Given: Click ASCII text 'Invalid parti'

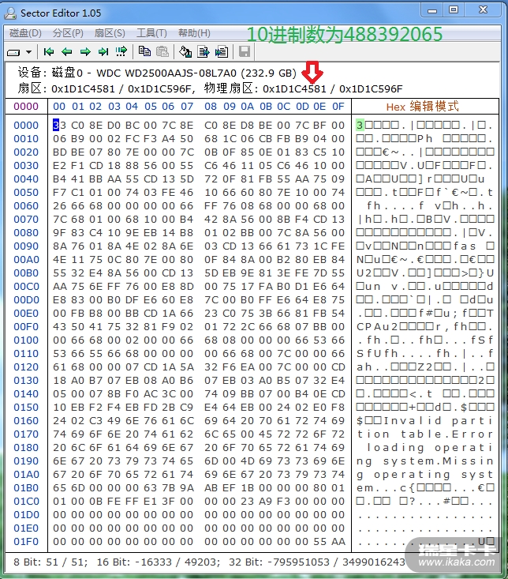Looking at the screenshot, I should pyautogui.click(x=439, y=420).
